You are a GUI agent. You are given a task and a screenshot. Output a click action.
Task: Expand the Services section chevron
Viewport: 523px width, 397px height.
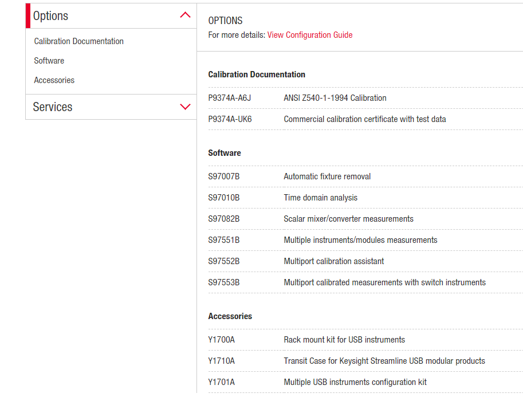(x=185, y=107)
